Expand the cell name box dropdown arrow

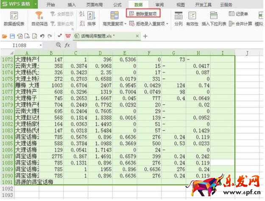pyautogui.click(x=41, y=45)
